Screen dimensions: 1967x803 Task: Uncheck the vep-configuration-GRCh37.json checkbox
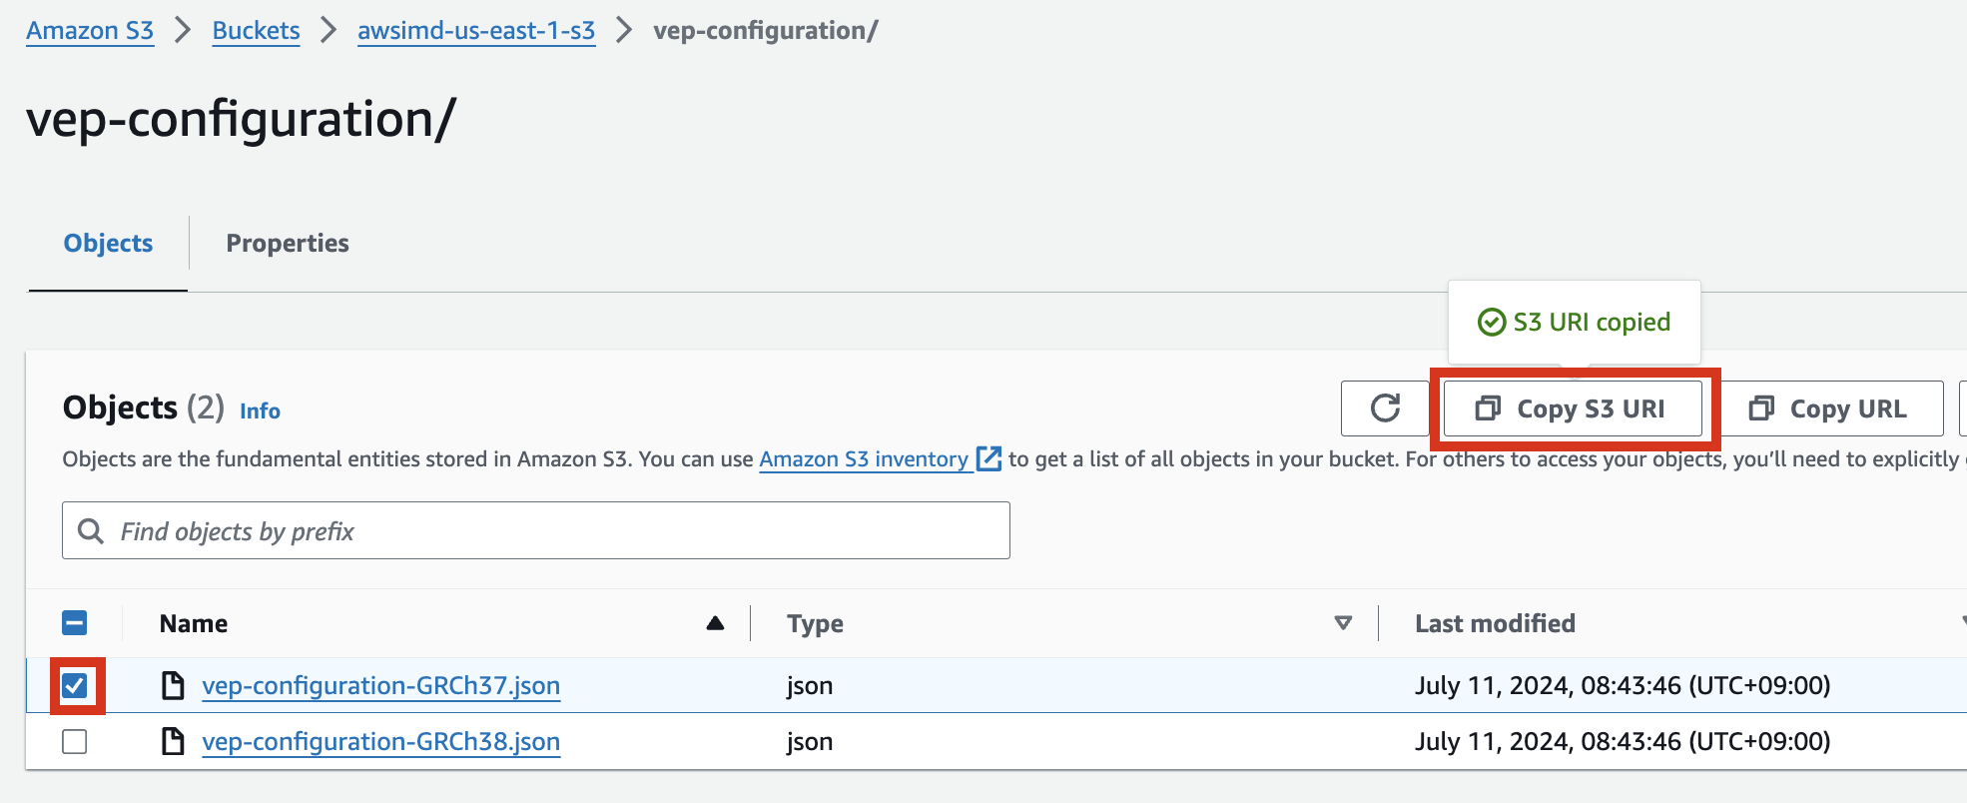[x=75, y=685]
